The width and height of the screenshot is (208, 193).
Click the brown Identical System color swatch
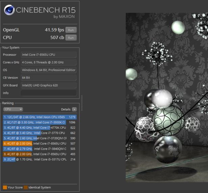pos(26,187)
